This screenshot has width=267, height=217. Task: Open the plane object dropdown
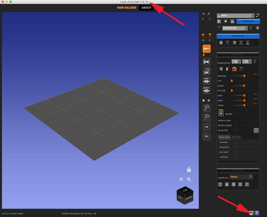click(x=235, y=16)
